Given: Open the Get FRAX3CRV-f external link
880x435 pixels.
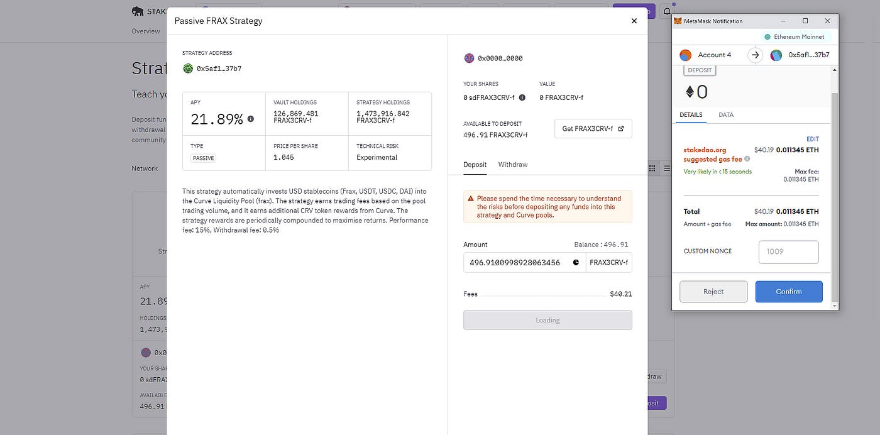Looking at the screenshot, I should tap(593, 128).
